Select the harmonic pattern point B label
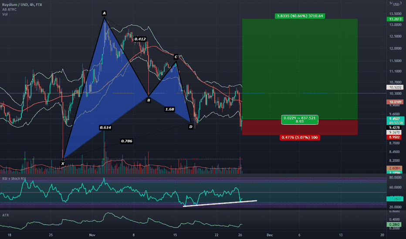This screenshot has width=406, height=239. pyautogui.click(x=149, y=100)
